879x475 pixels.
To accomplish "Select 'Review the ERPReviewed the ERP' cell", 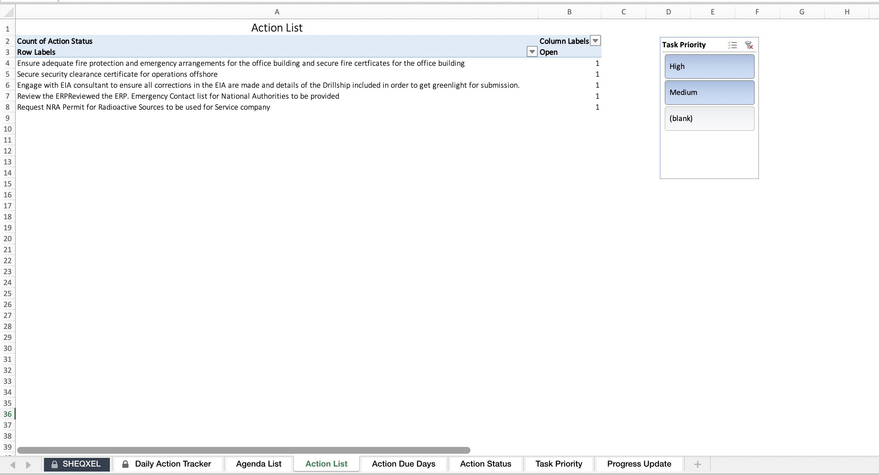I will (277, 96).
